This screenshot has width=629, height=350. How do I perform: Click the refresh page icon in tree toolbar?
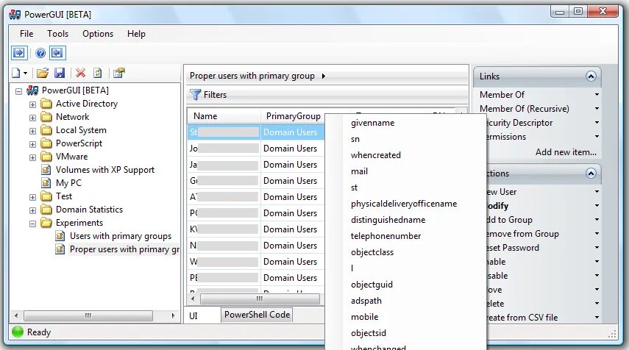coord(98,73)
